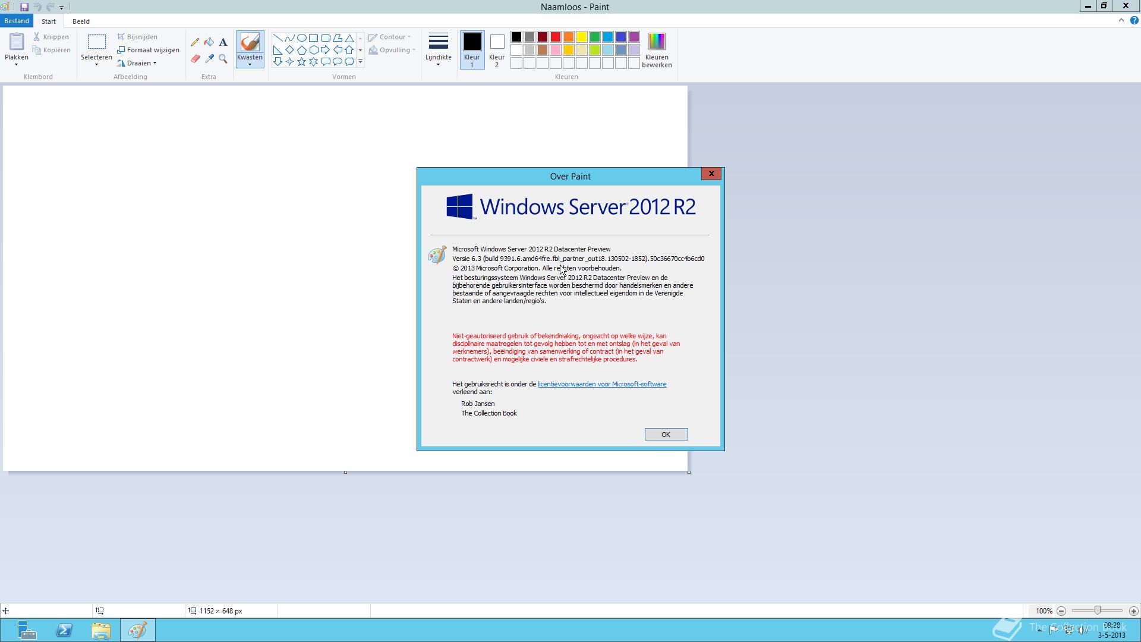Switch to the Start ribbon tab
This screenshot has width=1141, height=642.
coord(49,21)
